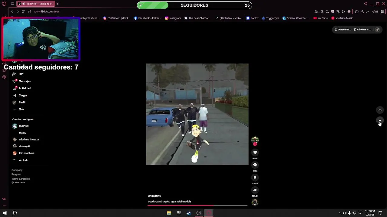Open the translate page icon

tap(338, 11)
